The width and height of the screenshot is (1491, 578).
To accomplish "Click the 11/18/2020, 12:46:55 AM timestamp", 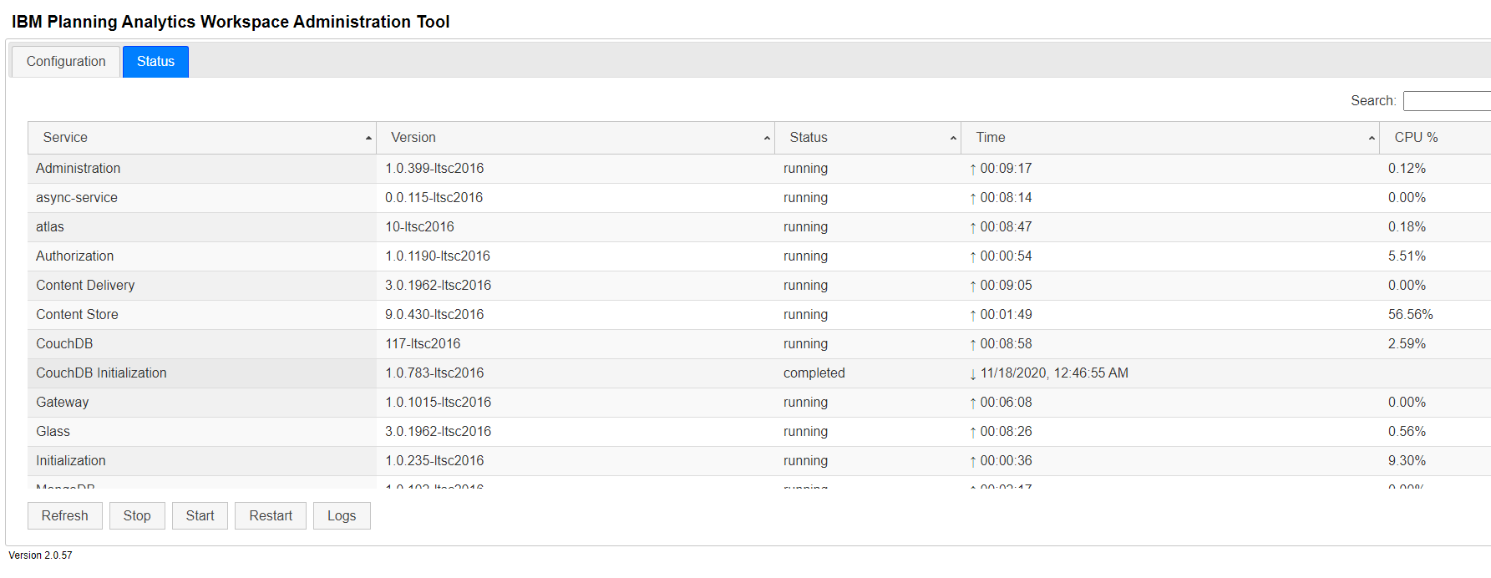I will point(1054,373).
